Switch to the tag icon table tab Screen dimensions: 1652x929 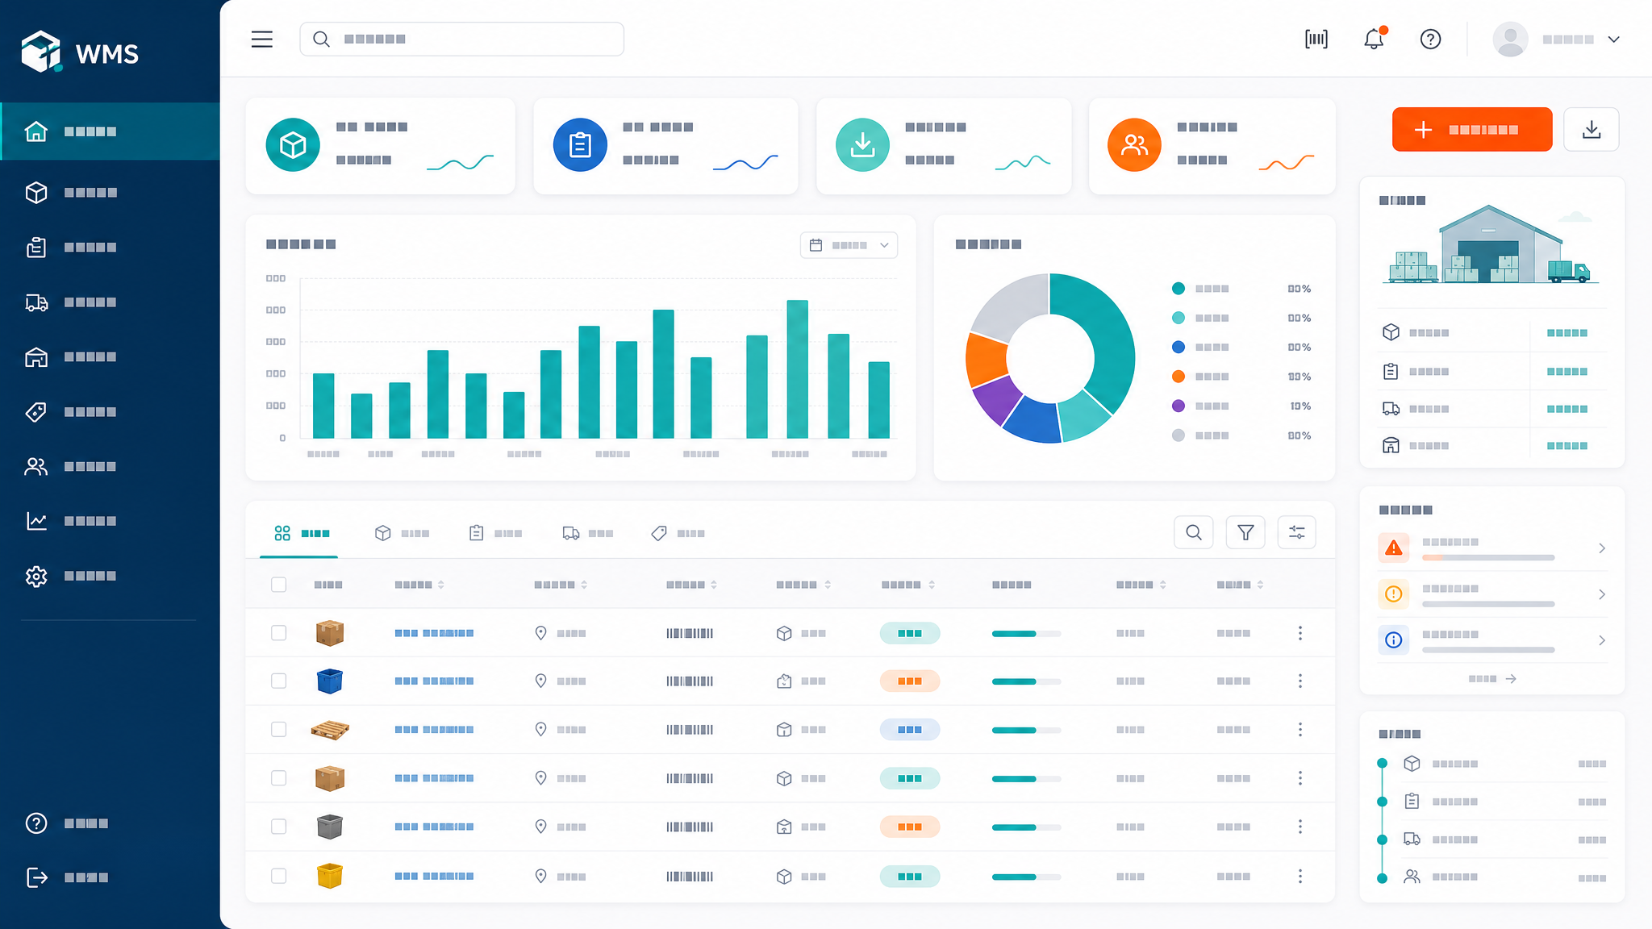(678, 533)
